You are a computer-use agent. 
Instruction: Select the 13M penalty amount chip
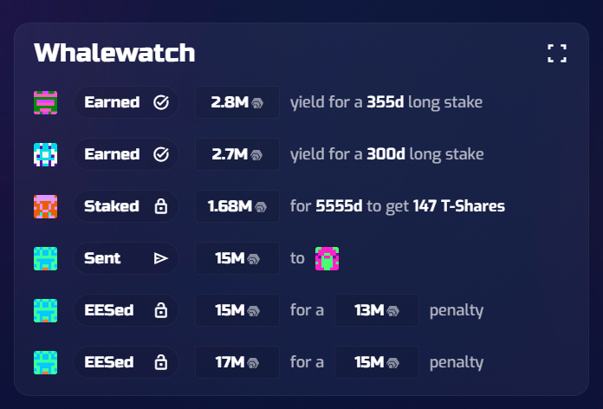click(376, 310)
